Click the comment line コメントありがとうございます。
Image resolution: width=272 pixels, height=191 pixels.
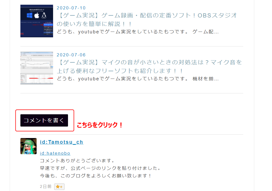[77, 161]
